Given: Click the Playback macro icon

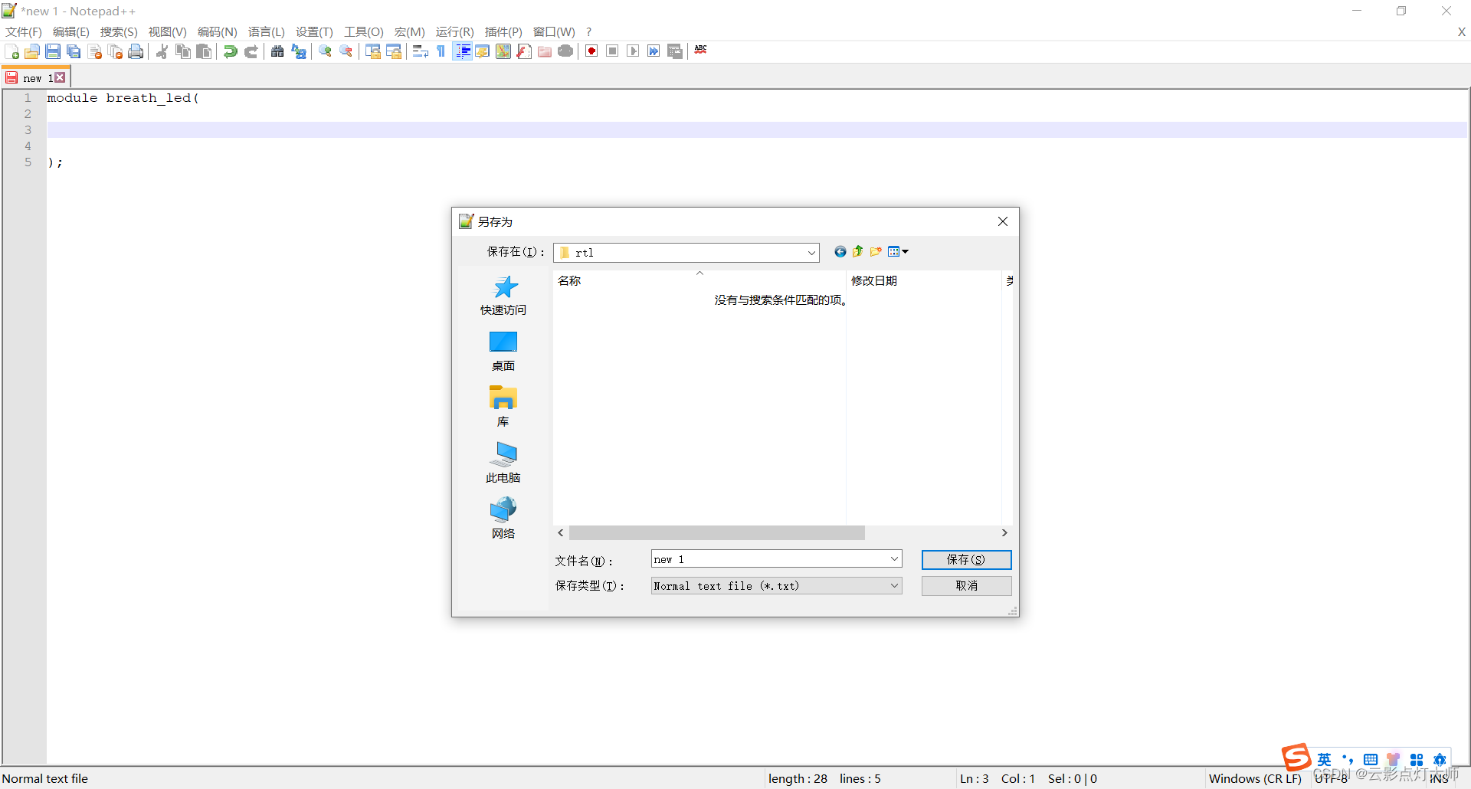Looking at the screenshot, I should tap(633, 51).
